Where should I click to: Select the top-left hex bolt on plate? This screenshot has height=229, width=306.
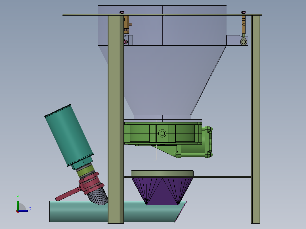[x=121, y=13]
